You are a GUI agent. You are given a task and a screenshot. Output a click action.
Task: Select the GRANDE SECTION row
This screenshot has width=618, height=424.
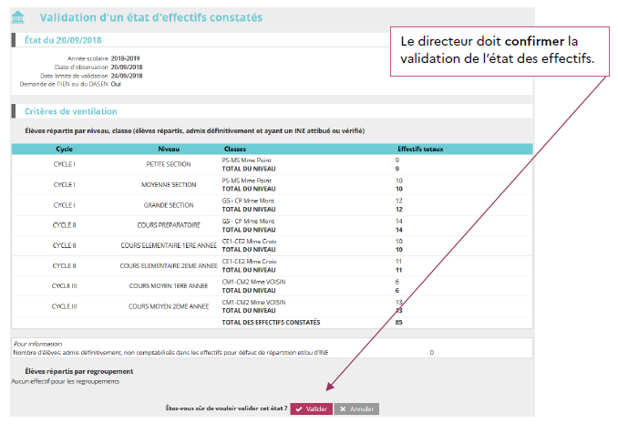click(169, 205)
